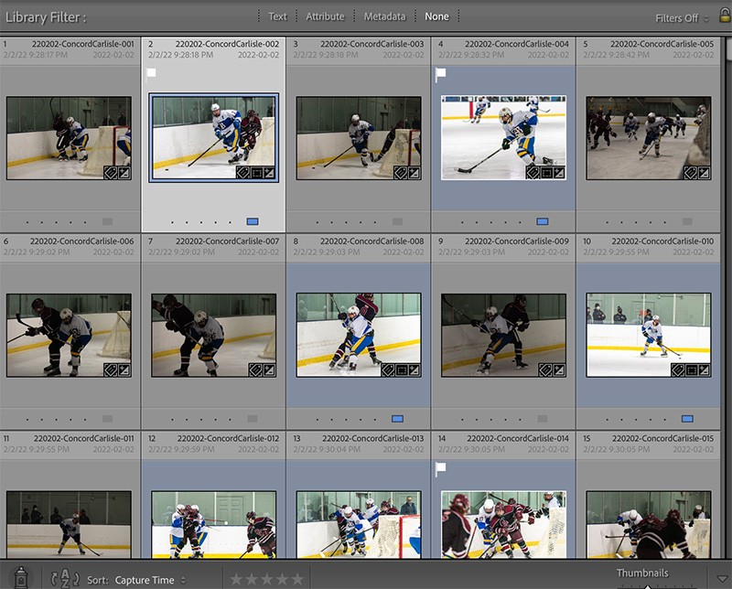Select the ConcordCarlisle-009 photo thumbnail

[503, 335]
